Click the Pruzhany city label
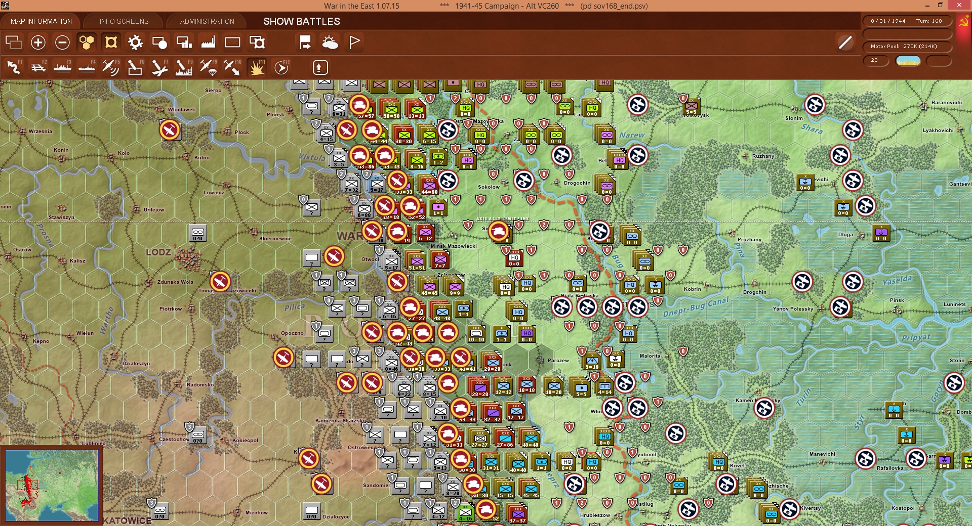 (750, 239)
